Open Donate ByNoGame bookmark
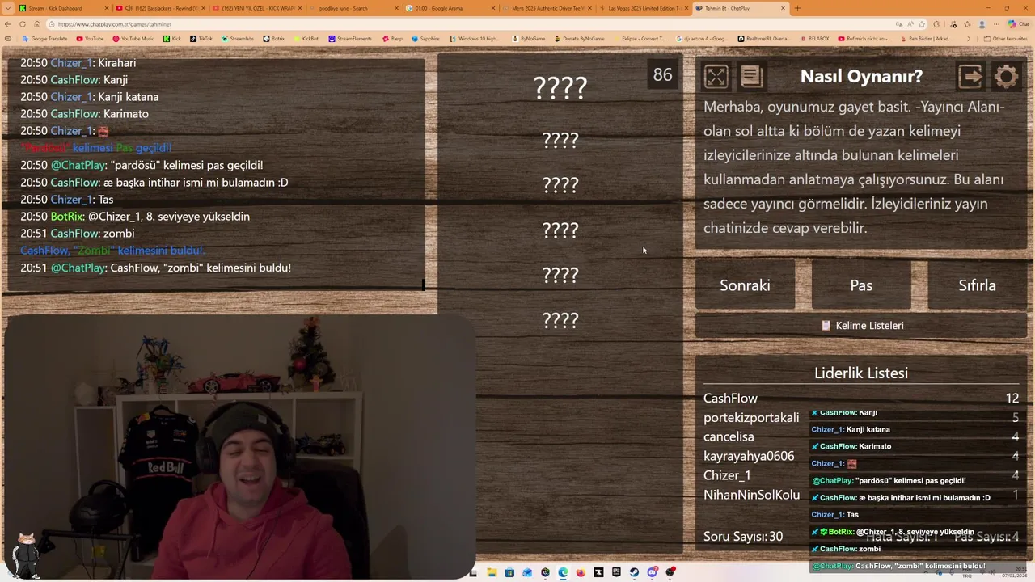 pos(579,39)
